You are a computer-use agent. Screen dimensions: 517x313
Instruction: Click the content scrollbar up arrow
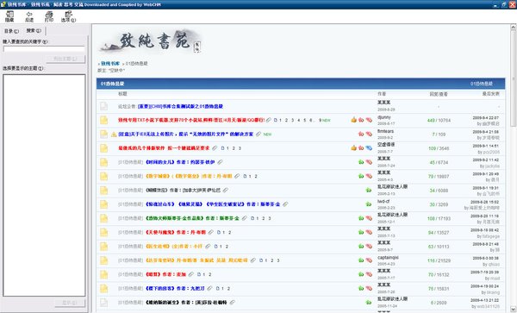[514, 28]
